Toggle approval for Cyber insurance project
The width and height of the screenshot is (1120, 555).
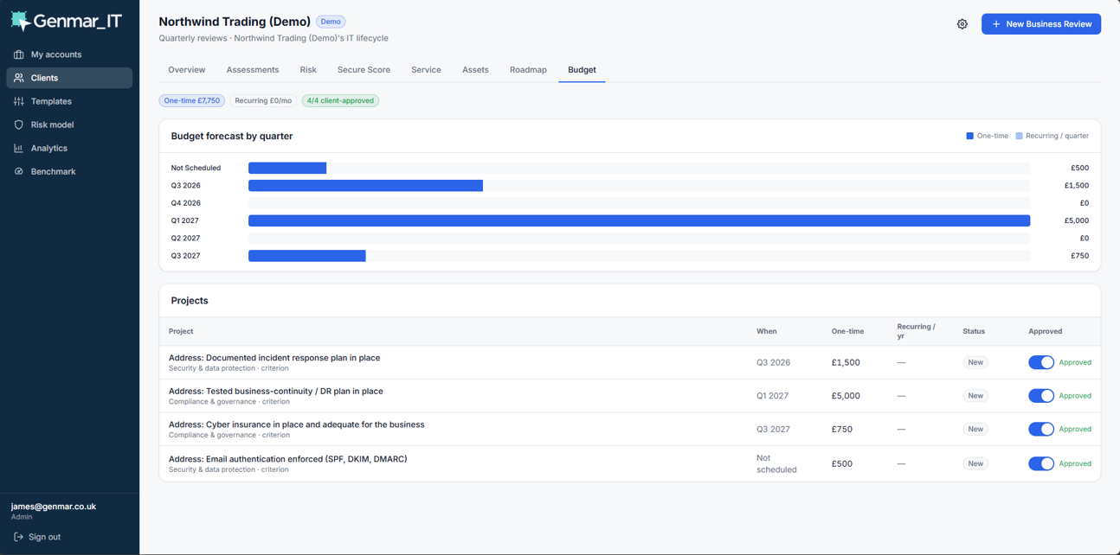(x=1041, y=429)
